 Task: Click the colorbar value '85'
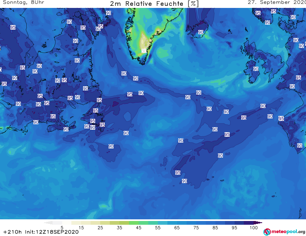click(215, 228)
